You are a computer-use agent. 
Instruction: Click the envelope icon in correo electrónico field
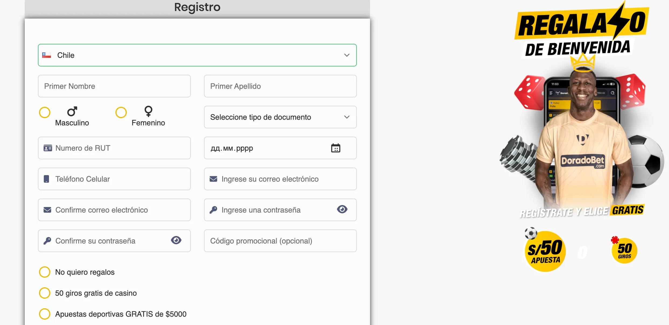click(x=213, y=179)
